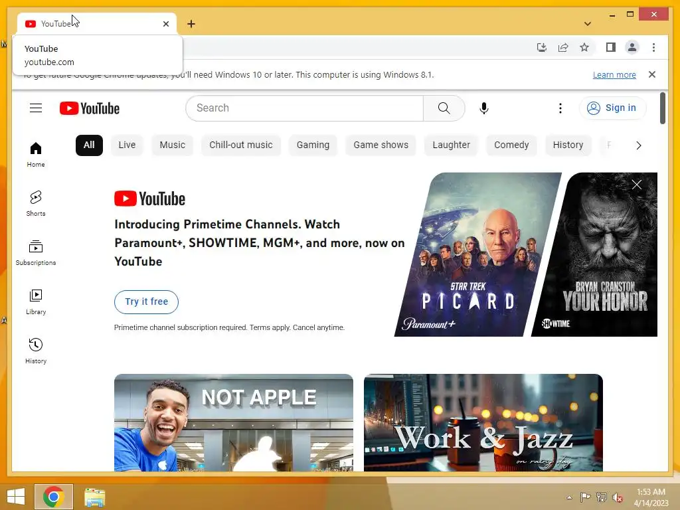
Task: Select the Live filter chip
Action: (x=127, y=145)
